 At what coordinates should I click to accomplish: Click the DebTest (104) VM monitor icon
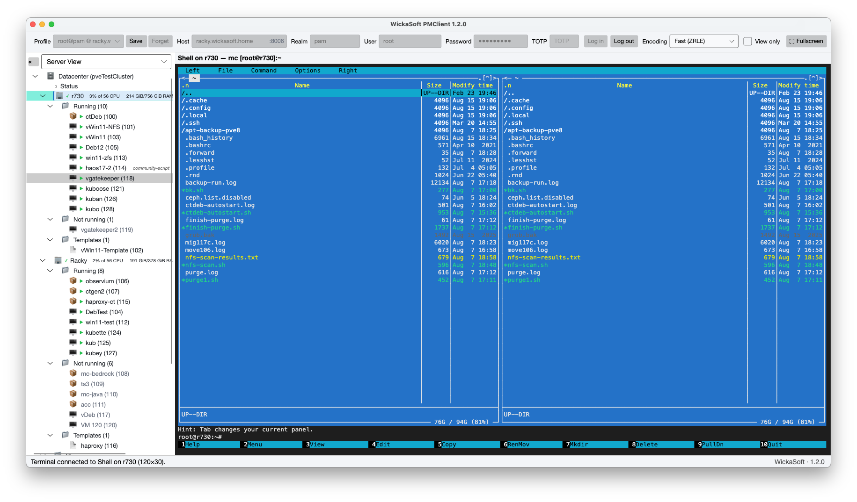click(x=73, y=312)
